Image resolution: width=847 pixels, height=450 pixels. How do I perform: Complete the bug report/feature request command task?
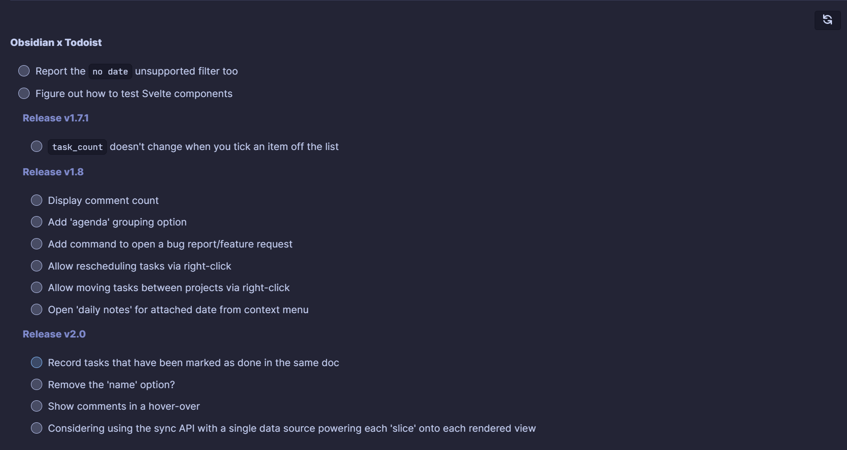tap(37, 244)
